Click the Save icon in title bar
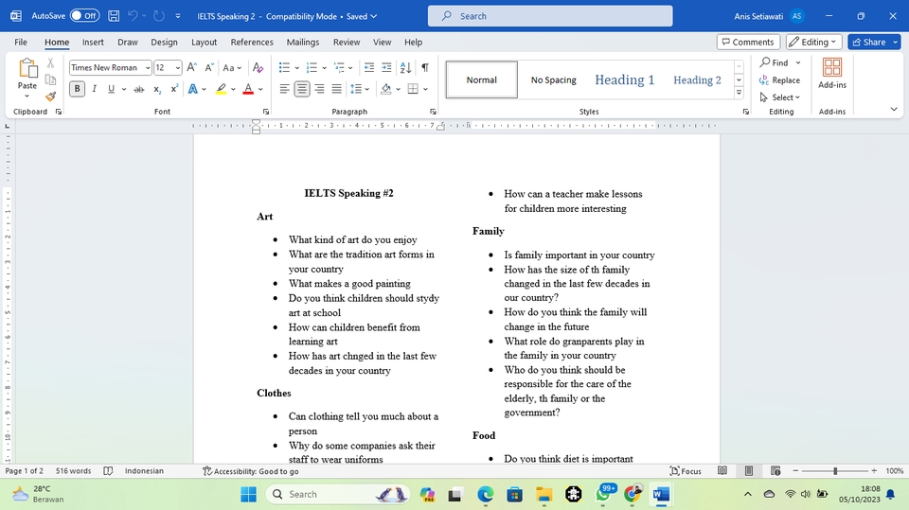 (x=114, y=16)
